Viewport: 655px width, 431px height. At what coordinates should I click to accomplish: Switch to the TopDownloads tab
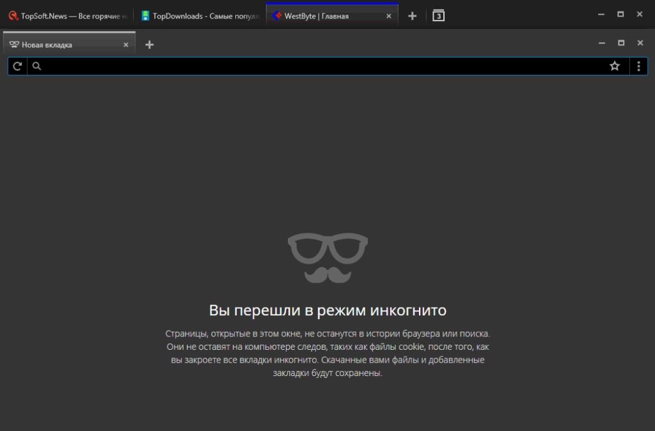pyautogui.click(x=200, y=16)
